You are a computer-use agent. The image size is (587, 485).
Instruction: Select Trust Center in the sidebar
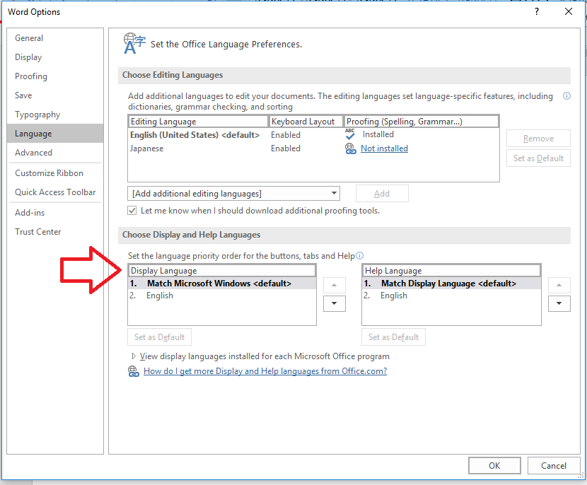pyautogui.click(x=39, y=231)
